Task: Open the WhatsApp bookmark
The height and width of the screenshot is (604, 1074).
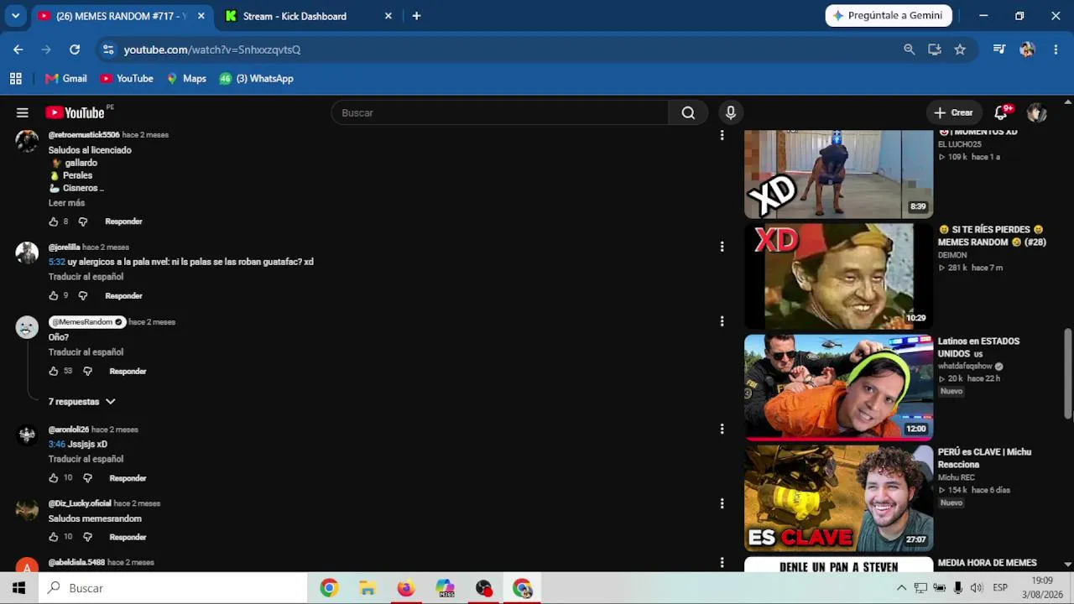Action: point(256,79)
